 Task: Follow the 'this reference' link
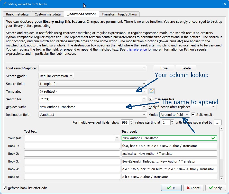[136, 50]
